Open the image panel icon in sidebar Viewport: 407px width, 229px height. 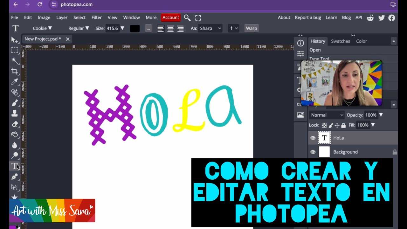coord(300,115)
